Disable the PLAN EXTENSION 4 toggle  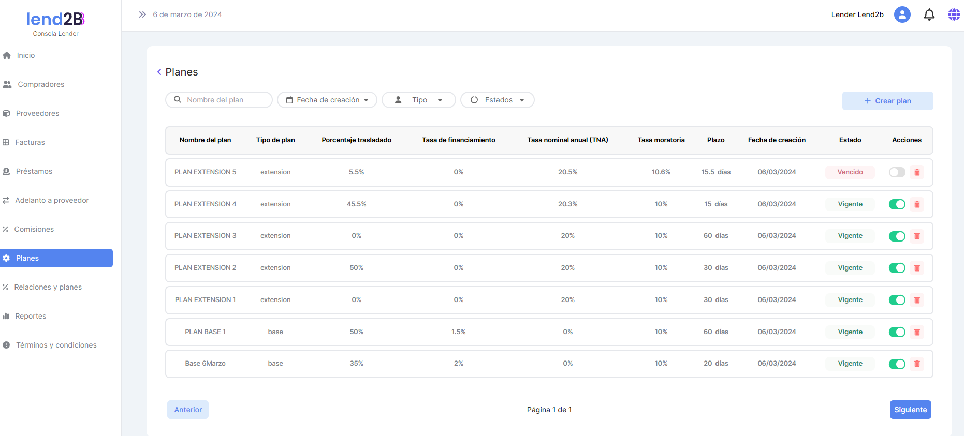pos(897,204)
